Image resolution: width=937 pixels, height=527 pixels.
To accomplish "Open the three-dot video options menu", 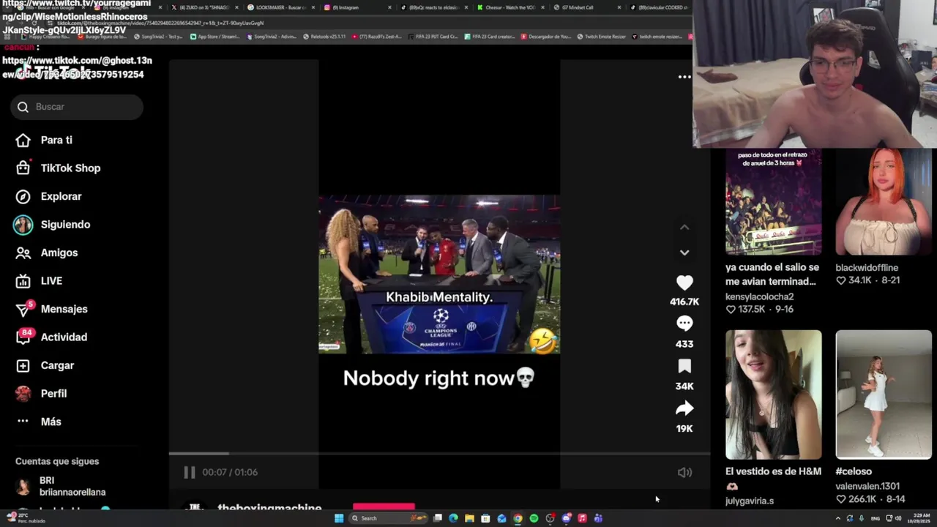I will pos(684,77).
